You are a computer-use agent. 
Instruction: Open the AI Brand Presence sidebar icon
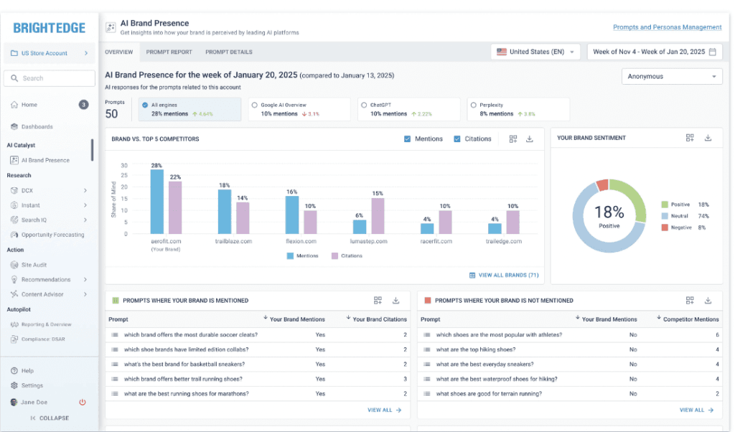coord(16,159)
